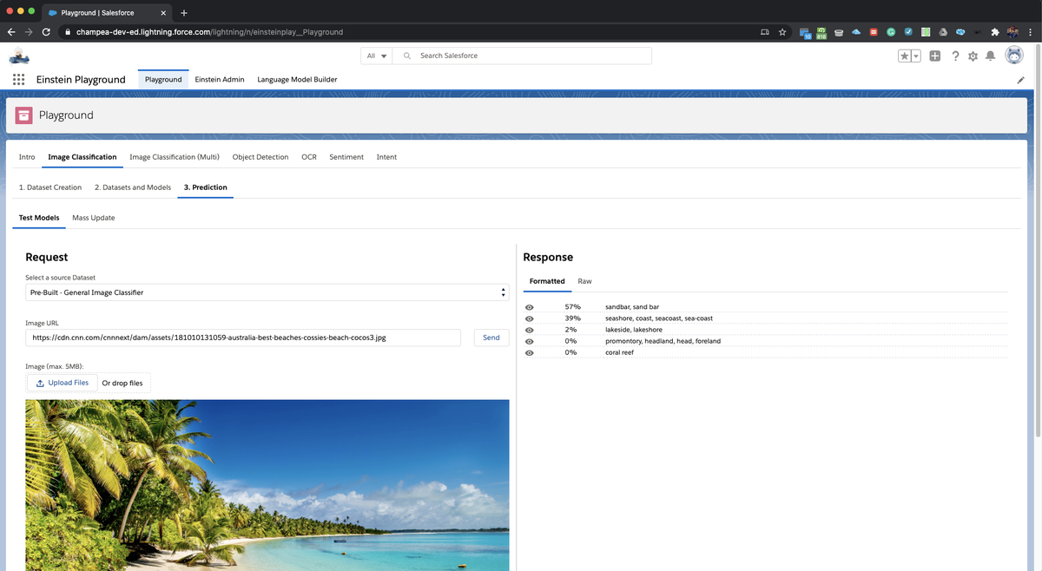
Task: Click the Upload Files button
Action: click(62, 383)
